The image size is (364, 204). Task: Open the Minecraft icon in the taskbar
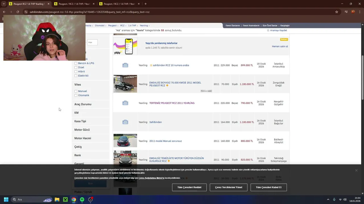[65, 199]
